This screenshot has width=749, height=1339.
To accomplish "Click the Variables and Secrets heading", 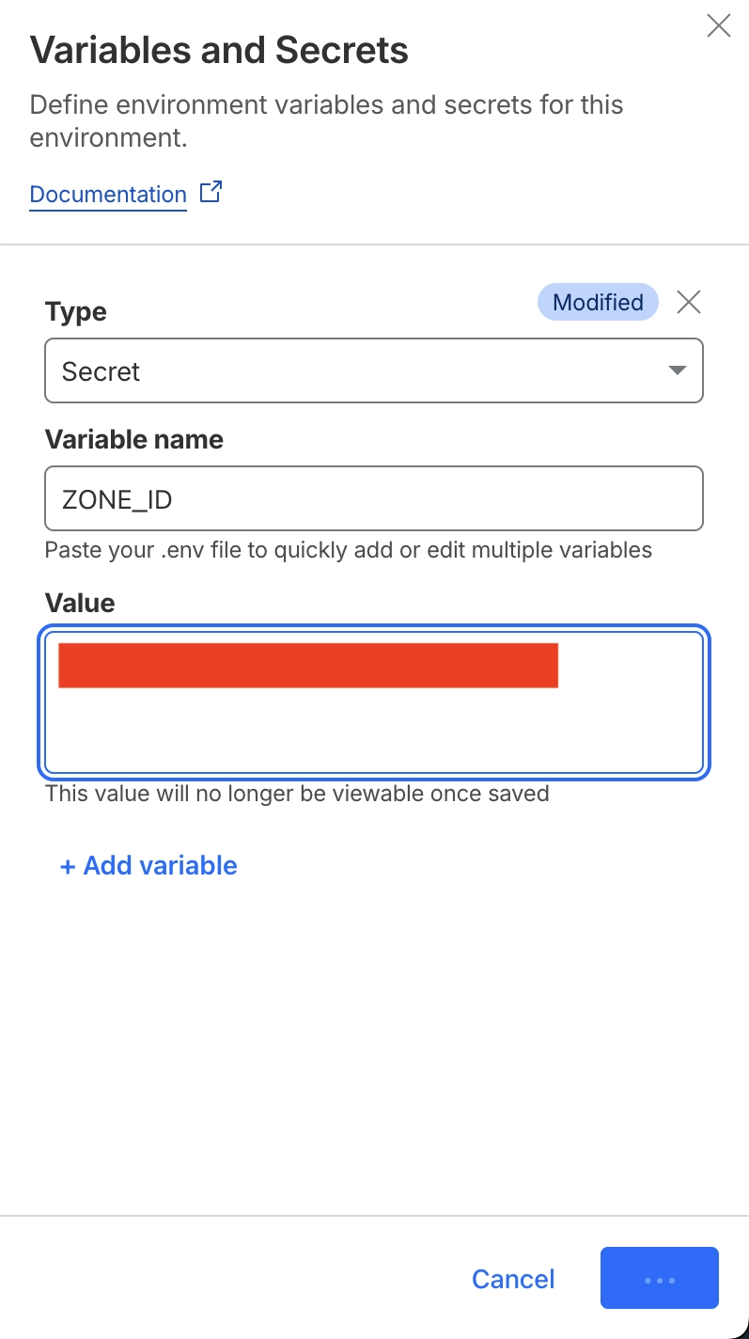I will tap(219, 50).
